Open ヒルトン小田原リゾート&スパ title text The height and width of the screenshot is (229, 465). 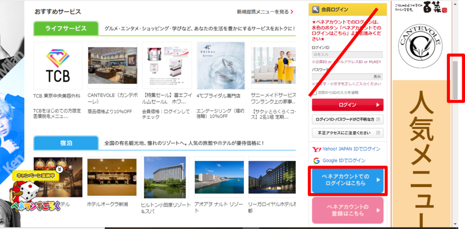[166, 208]
